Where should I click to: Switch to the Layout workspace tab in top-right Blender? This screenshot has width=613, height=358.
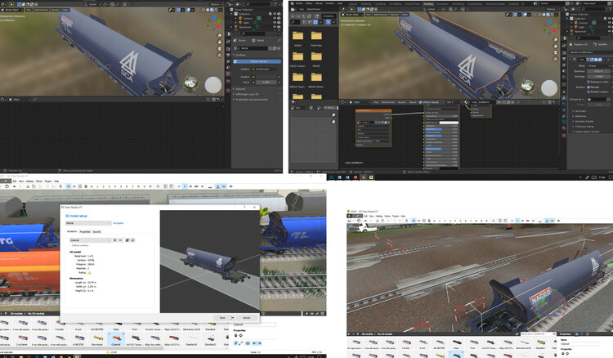tap(353, 3)
